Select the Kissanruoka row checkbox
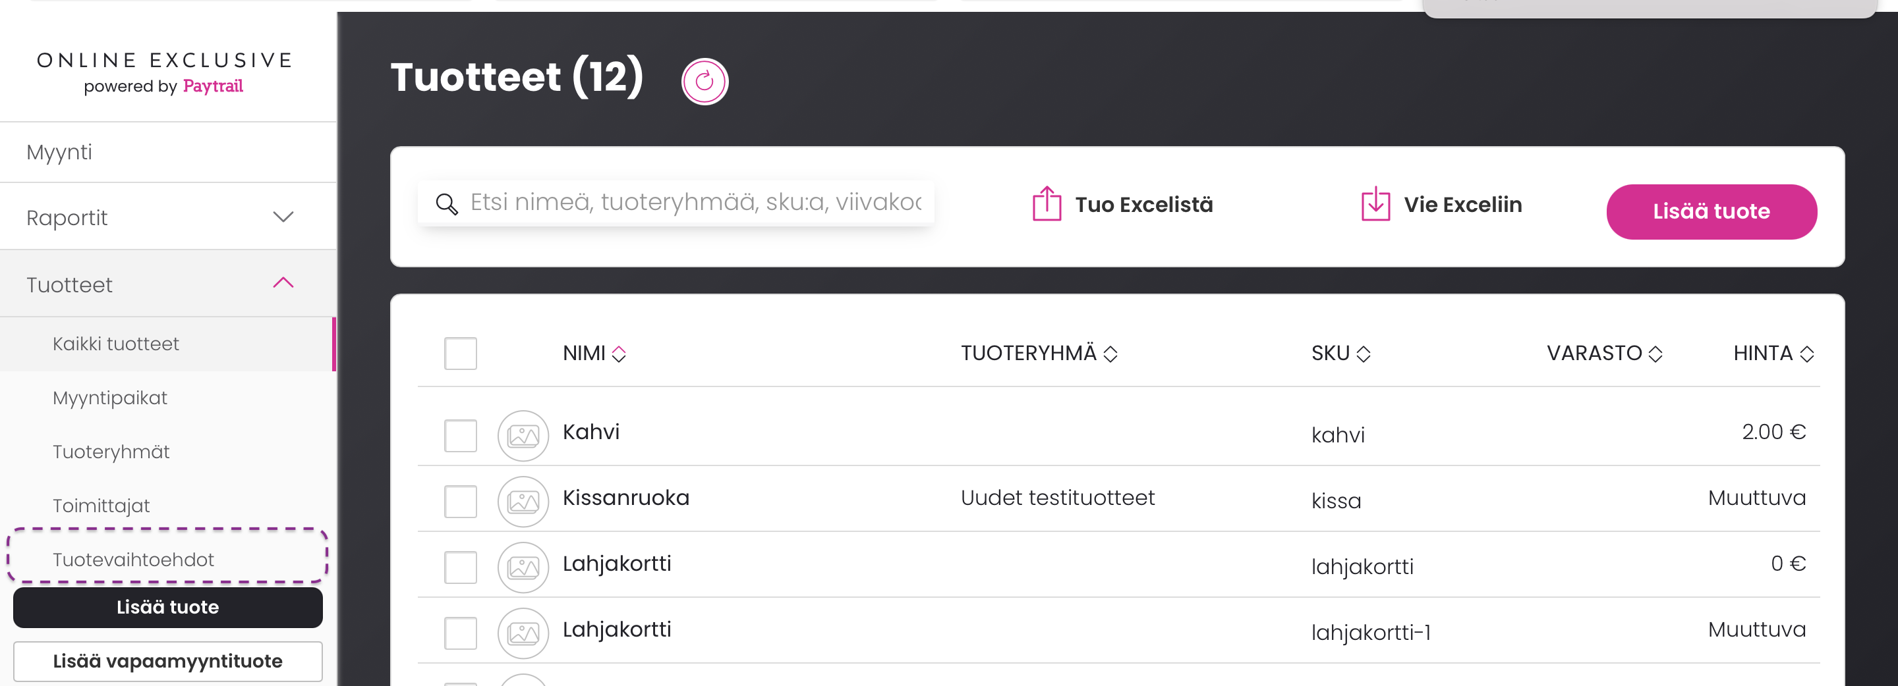 click(x=461, y=502)
